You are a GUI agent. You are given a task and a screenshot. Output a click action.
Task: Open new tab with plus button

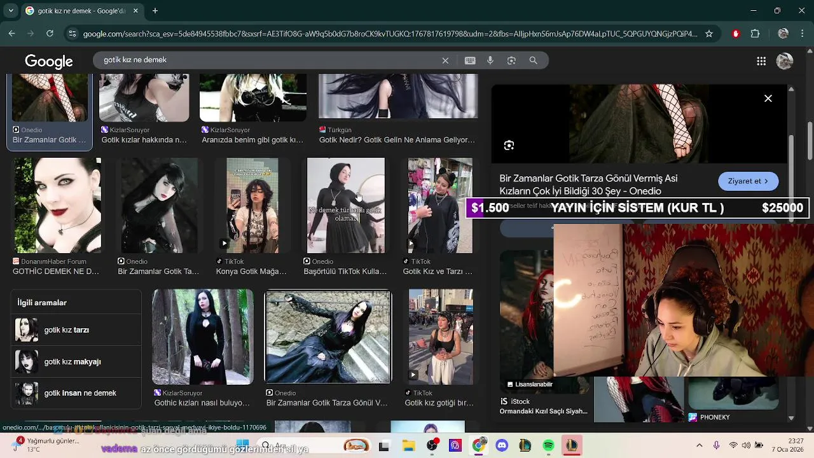coord(155,11)
